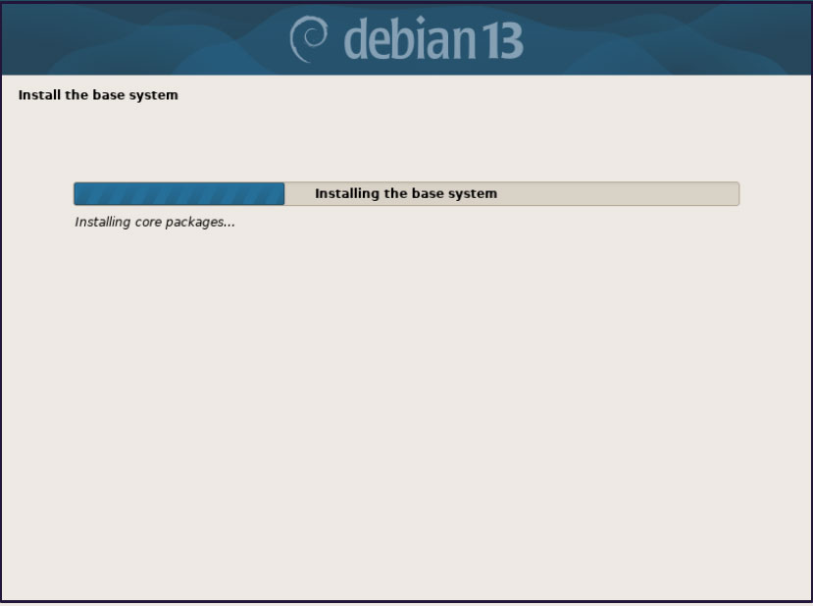Click the diamond dot above 'i' in debian
This screenshot has height=606, width=813.
421,21
